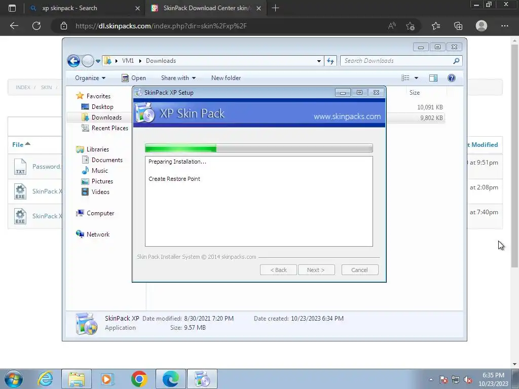Open Windows Explorer taskbar icon
The image size is (519, 389).
77,379
